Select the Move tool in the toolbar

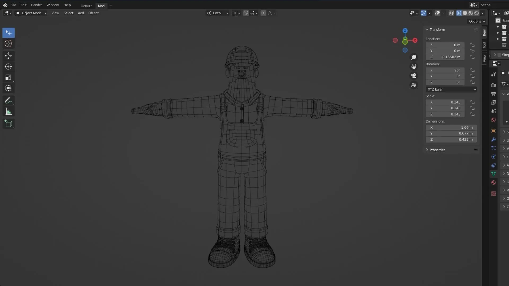(8, 56)
